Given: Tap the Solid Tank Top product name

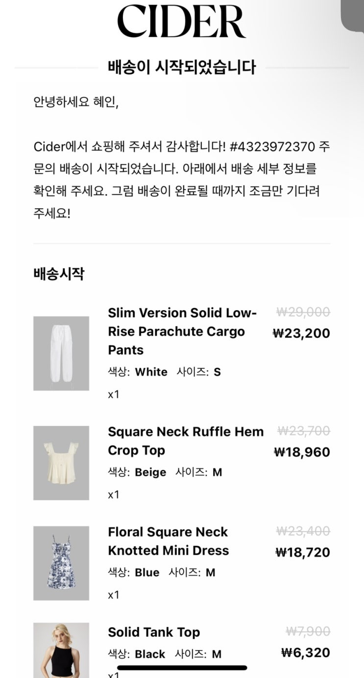Looking at the screenshot, I should pyautogui.click(x=154, y=632).
